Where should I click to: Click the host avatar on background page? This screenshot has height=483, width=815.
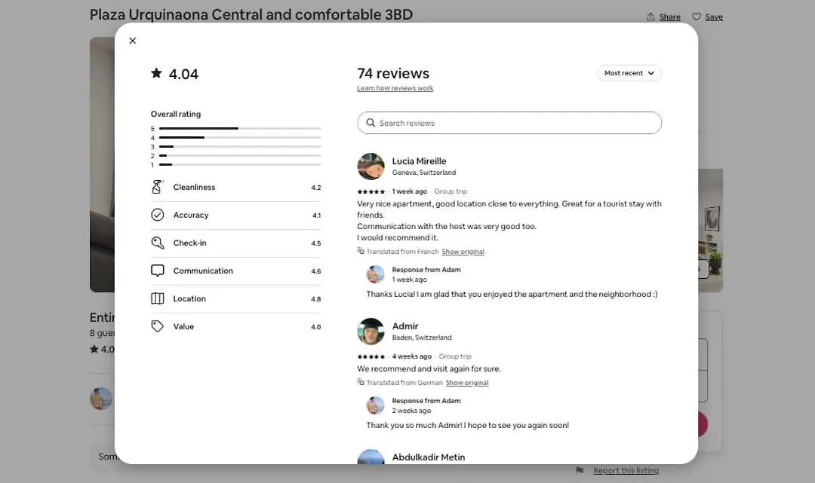pyautogui.click(x=101, y=399)
